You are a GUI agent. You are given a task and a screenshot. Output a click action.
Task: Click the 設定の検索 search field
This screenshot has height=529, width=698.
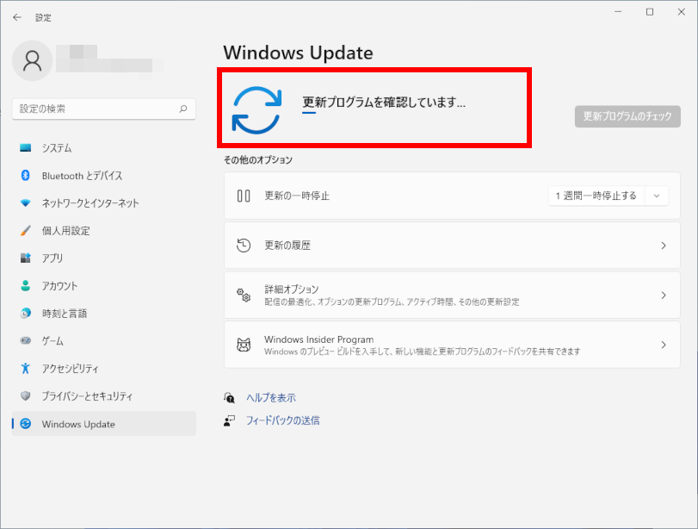coord(95,109)
